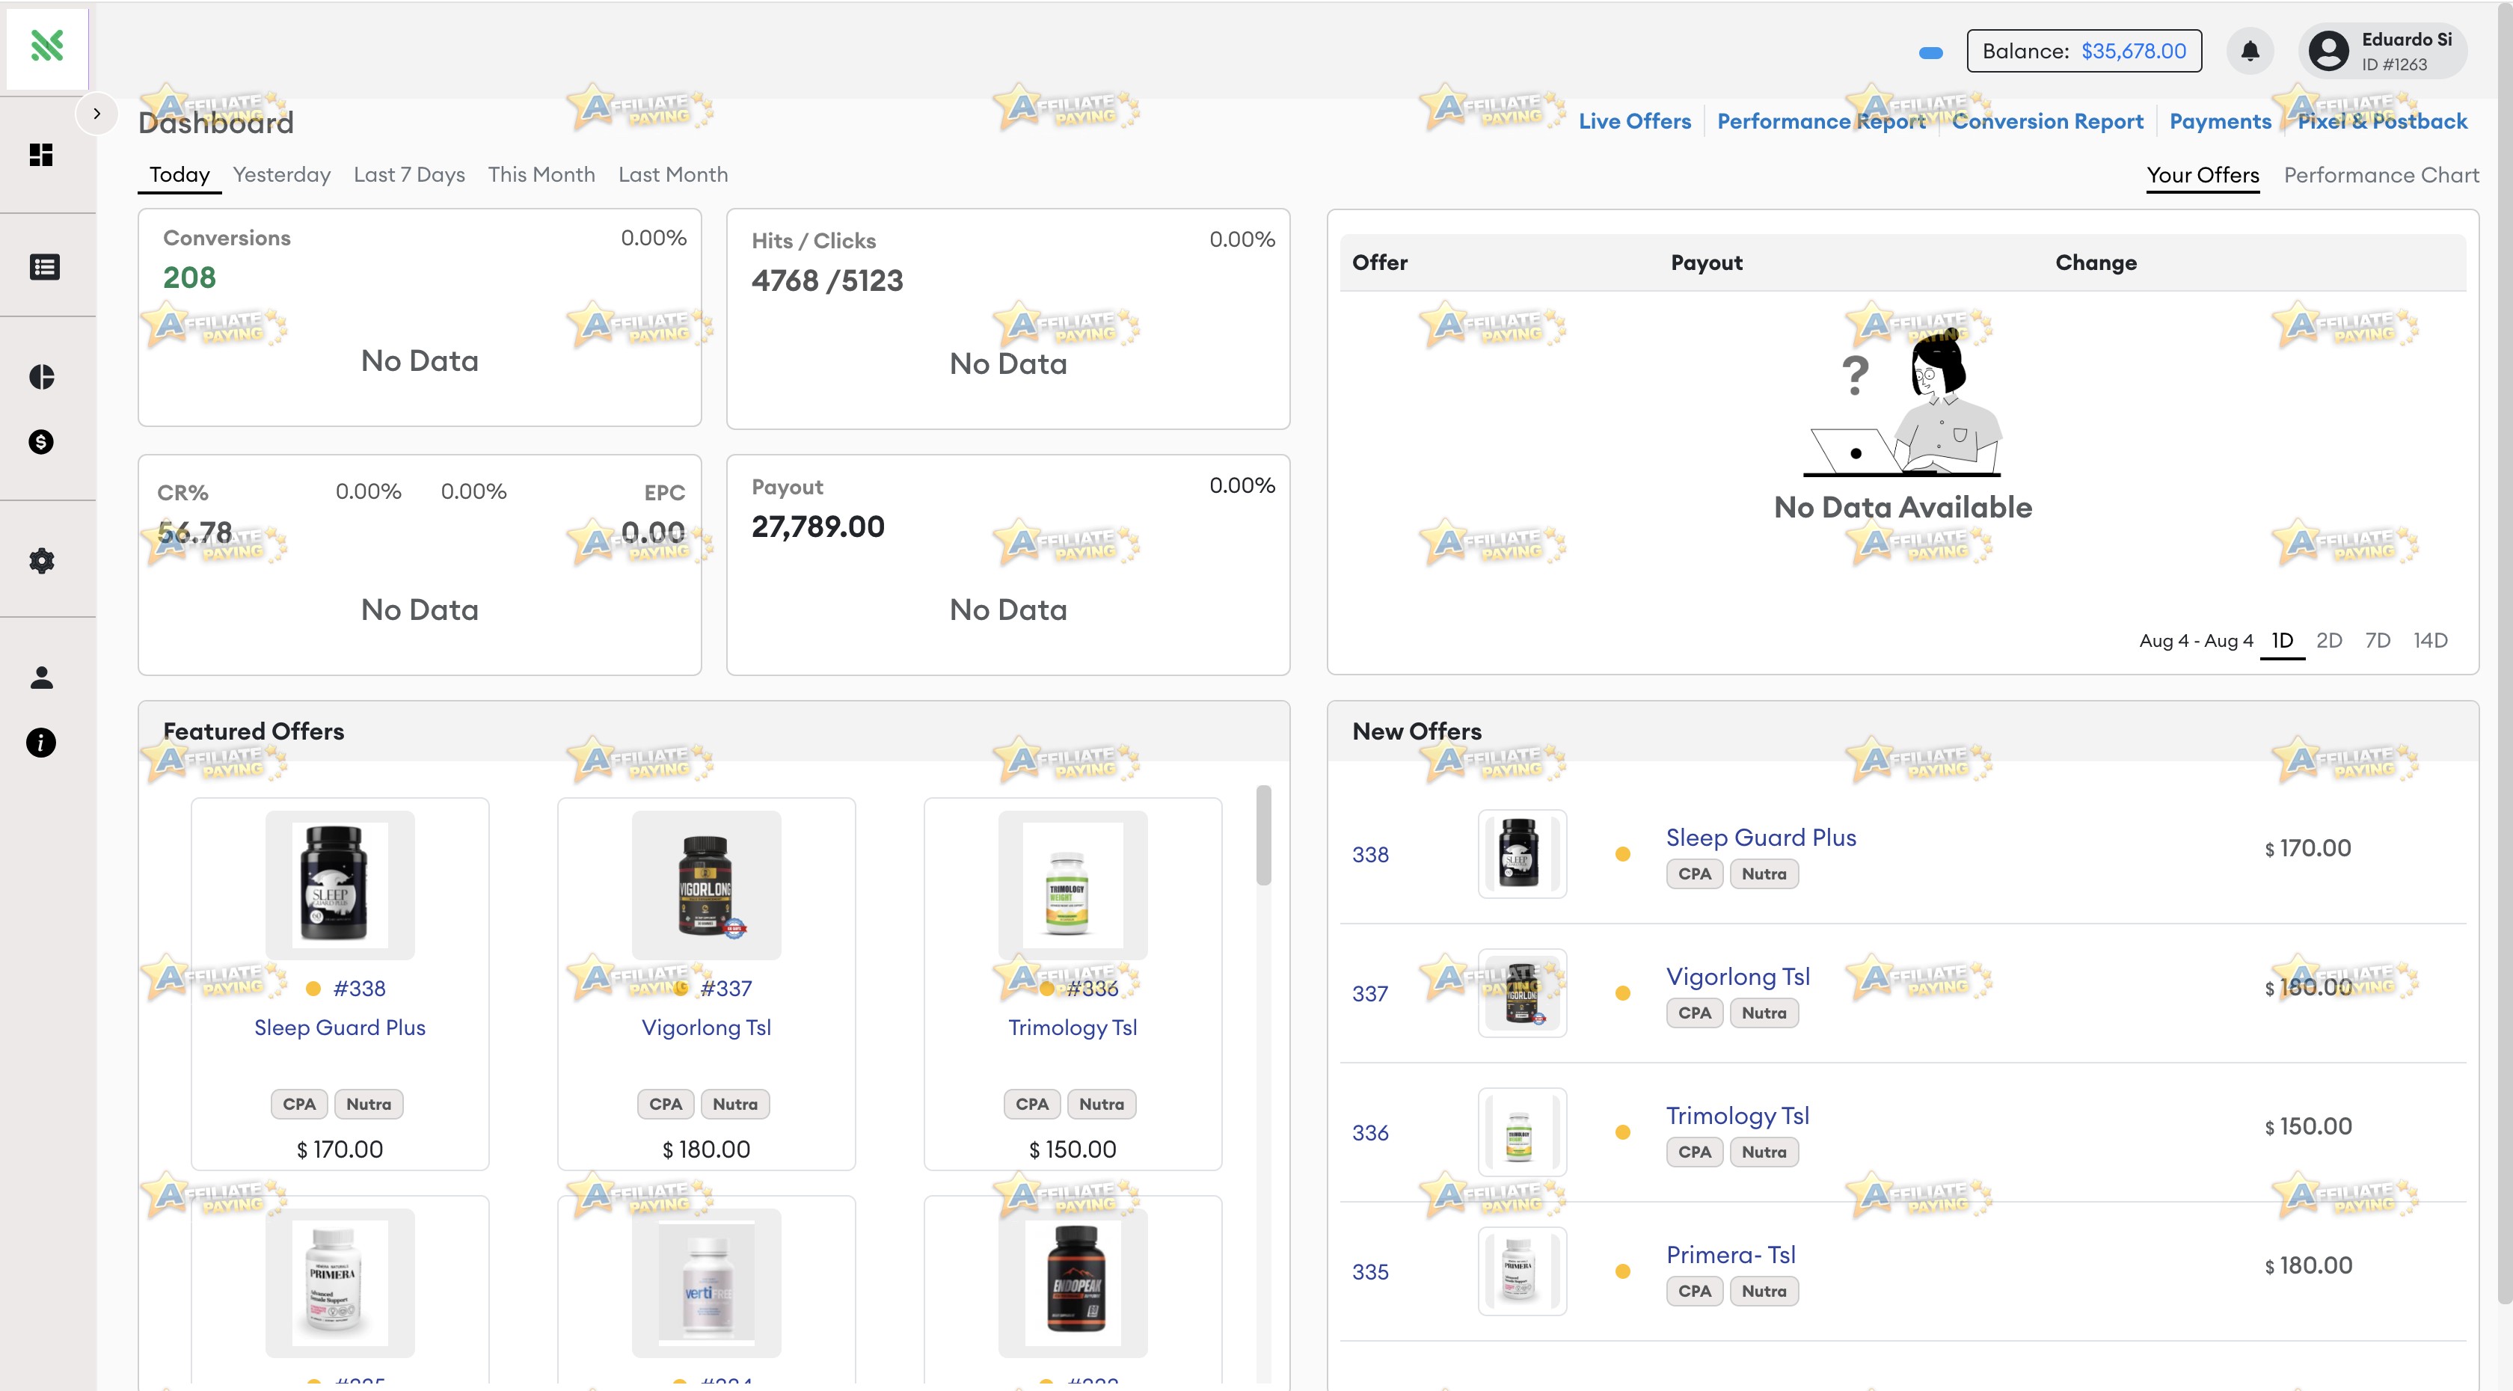Click the Sleep Guard Plus featured offer image

click(340, 885)
